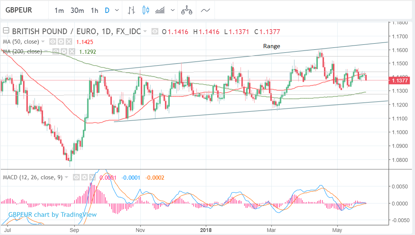Switch to candlestick chart style

click(x=145, y=10)
